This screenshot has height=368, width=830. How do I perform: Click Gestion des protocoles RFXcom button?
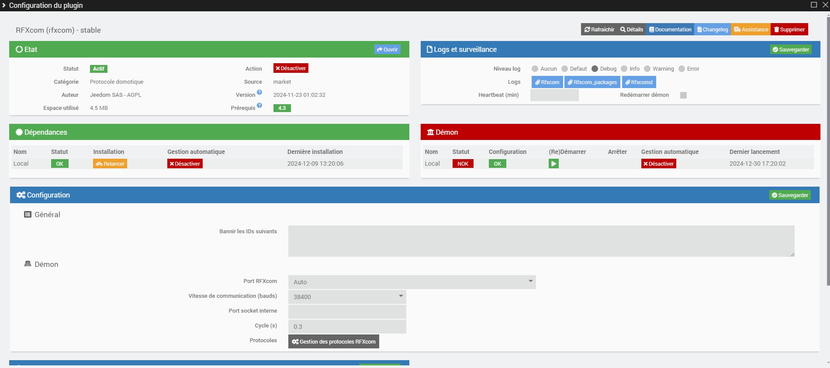(334, 342)
